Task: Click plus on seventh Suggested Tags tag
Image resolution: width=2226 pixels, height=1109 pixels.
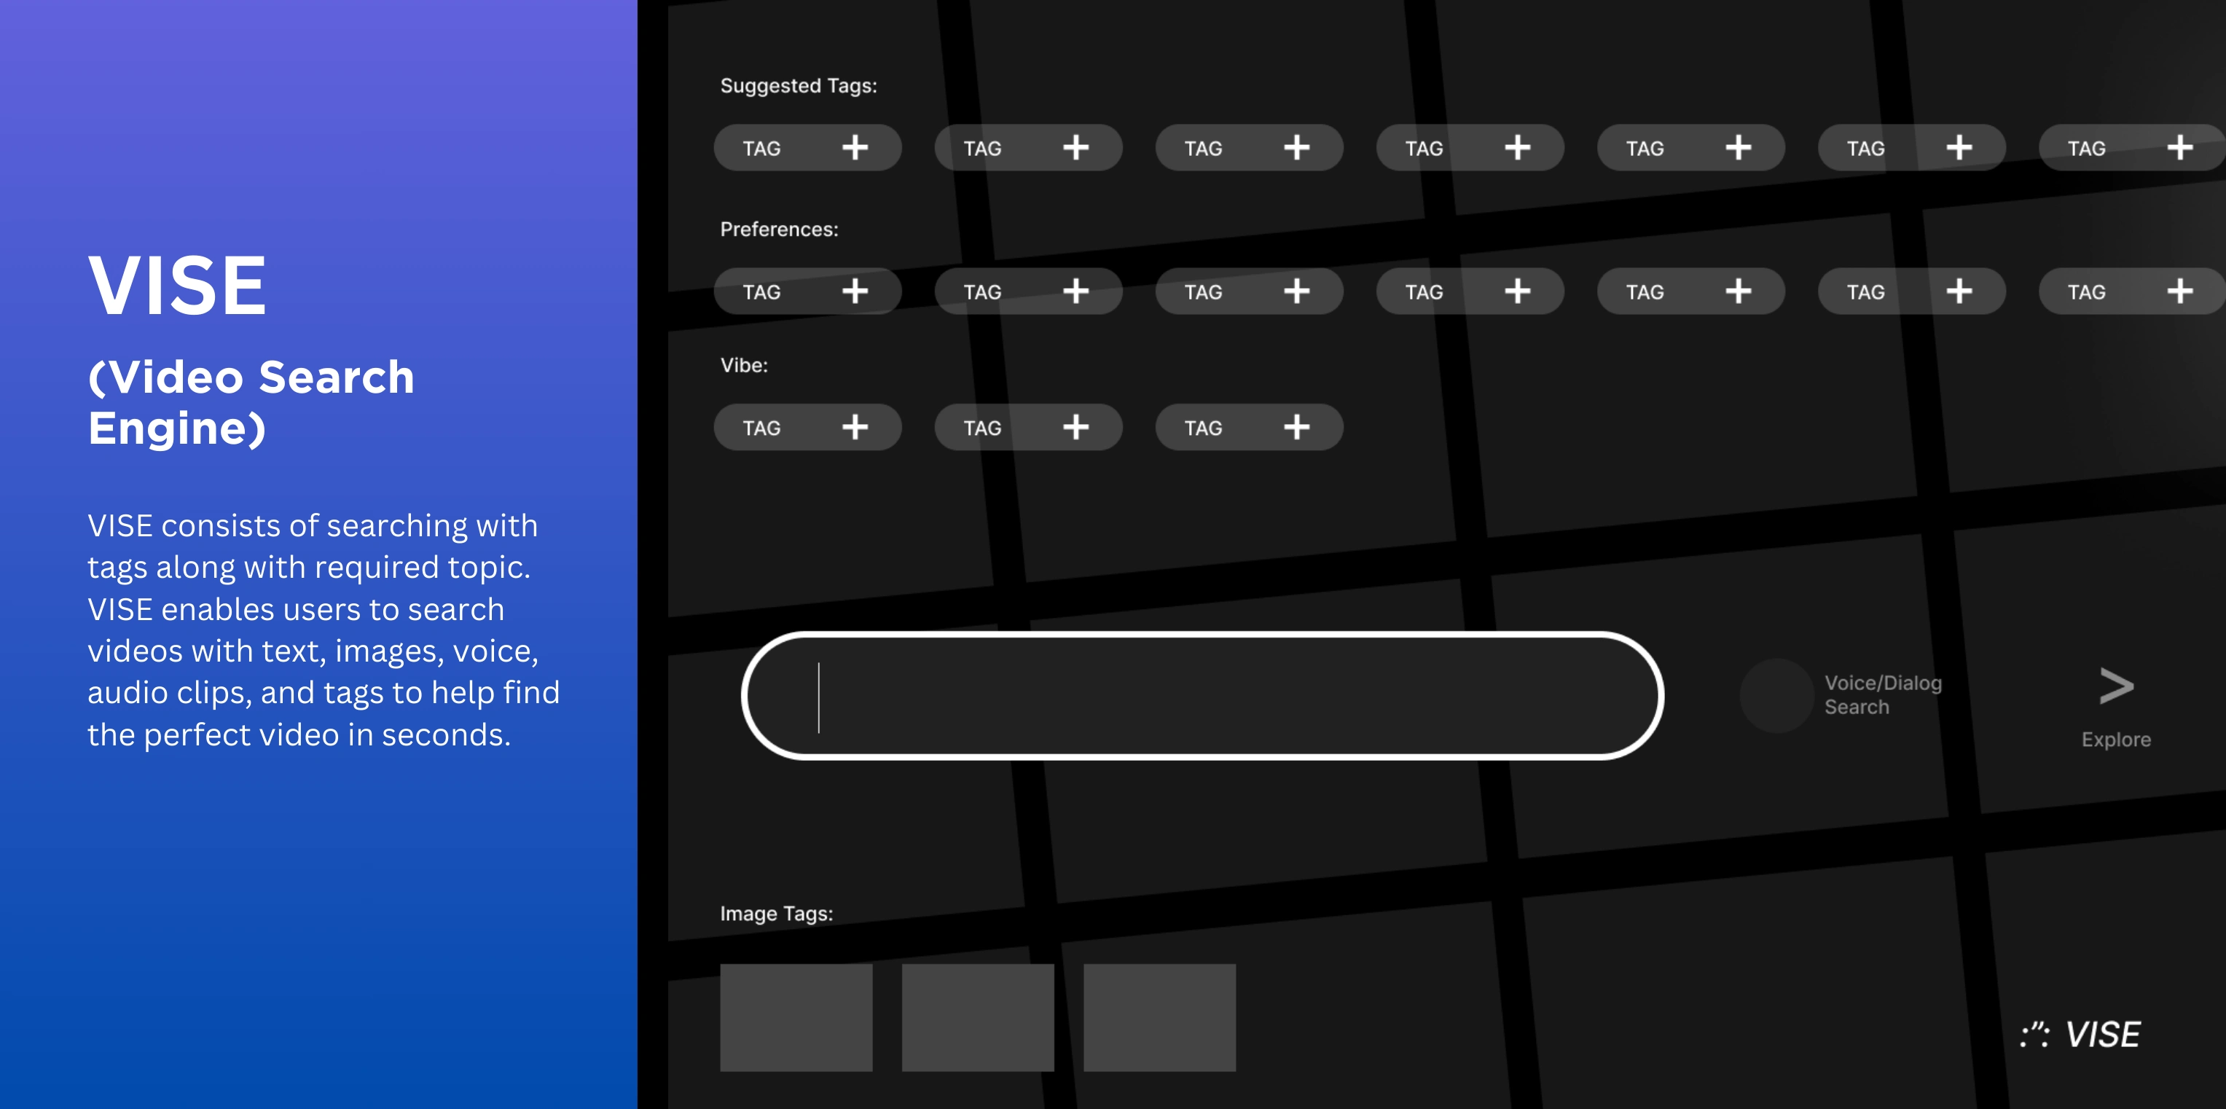Action: (2180, 148)
